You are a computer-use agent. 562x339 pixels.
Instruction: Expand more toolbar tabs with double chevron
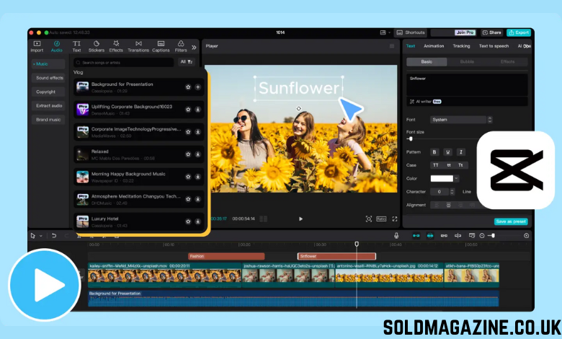(194, 47)
